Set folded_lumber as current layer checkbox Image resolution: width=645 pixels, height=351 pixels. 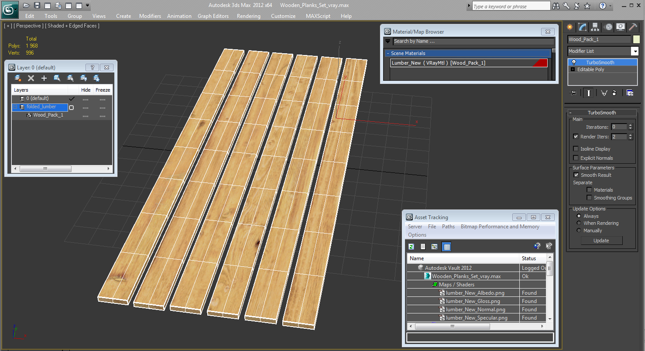pyautogui.click(x=72, y=107)
